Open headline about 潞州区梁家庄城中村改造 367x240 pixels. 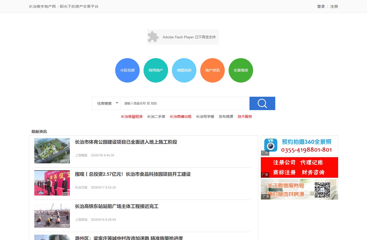129,238
